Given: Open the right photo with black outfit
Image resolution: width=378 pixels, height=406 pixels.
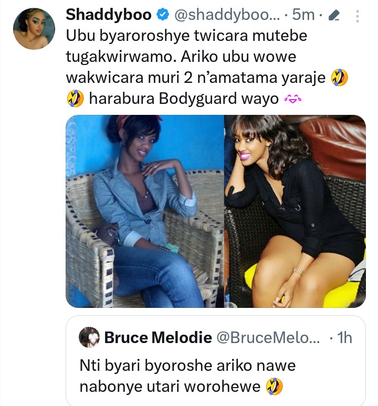Looking at the screenshot, I should [295, 211].
